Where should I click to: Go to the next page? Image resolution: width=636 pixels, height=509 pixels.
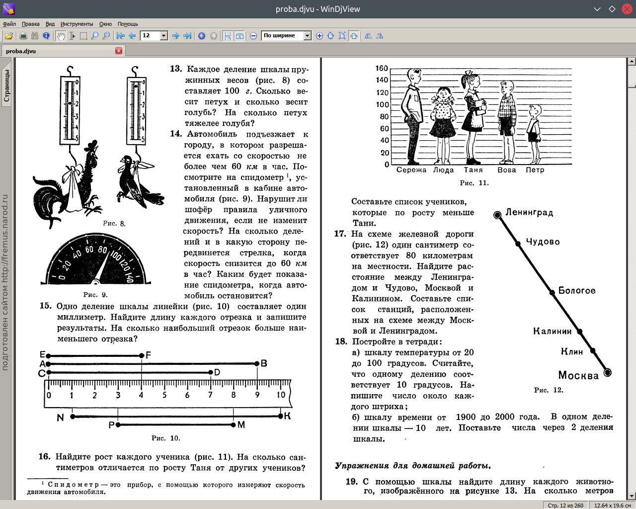coord(175,36)
